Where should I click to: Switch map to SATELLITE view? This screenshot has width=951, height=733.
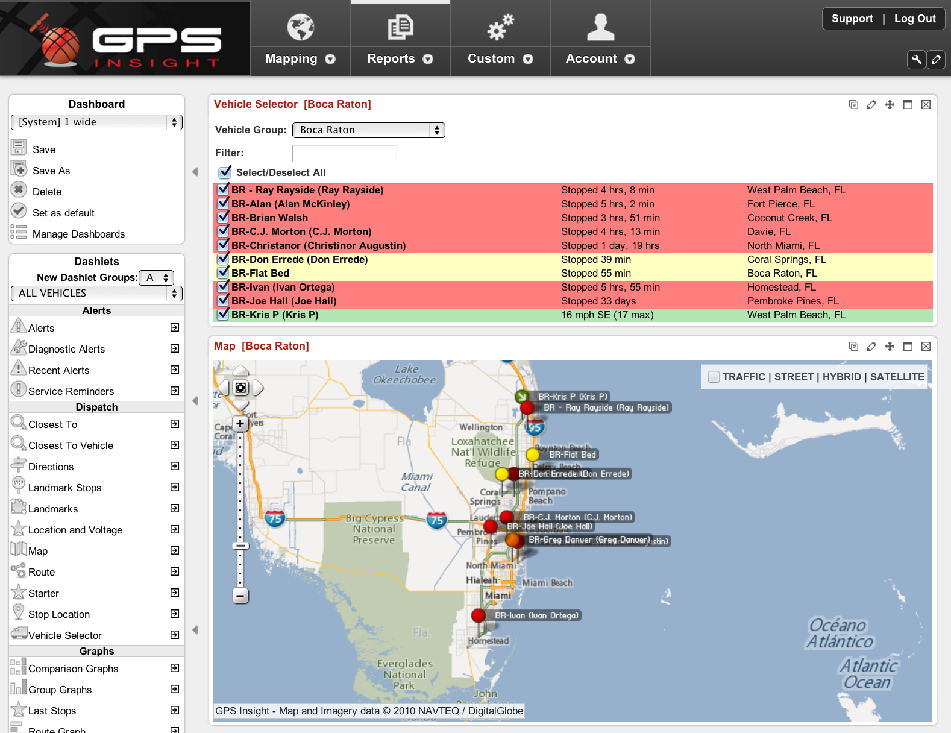[x=897, y=377]
